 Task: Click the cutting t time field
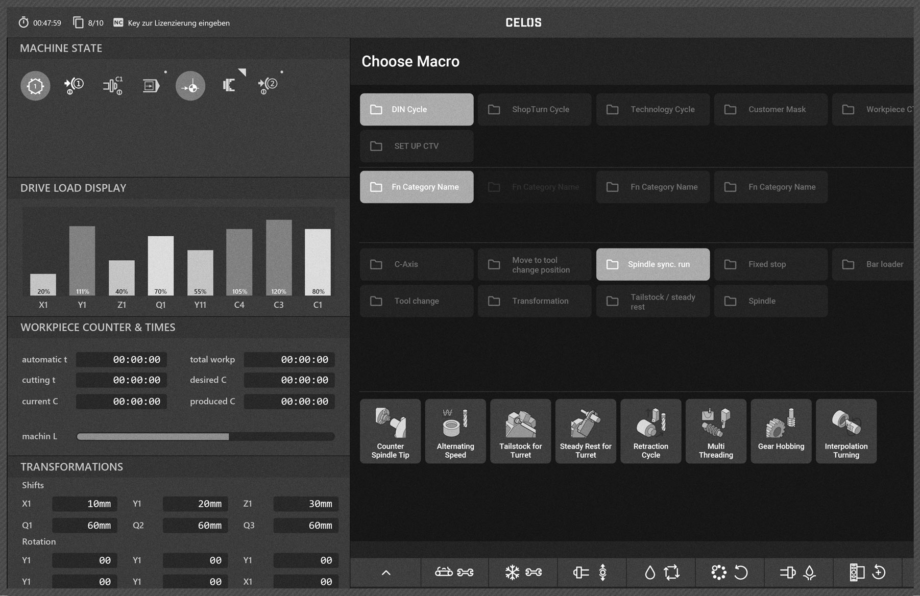pyautogui.click(x=122, y=380)
